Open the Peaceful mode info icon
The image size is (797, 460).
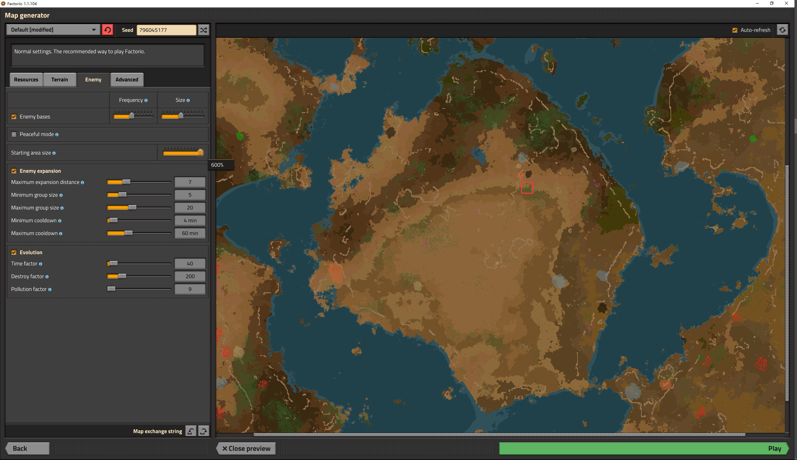tap(57, 134)
